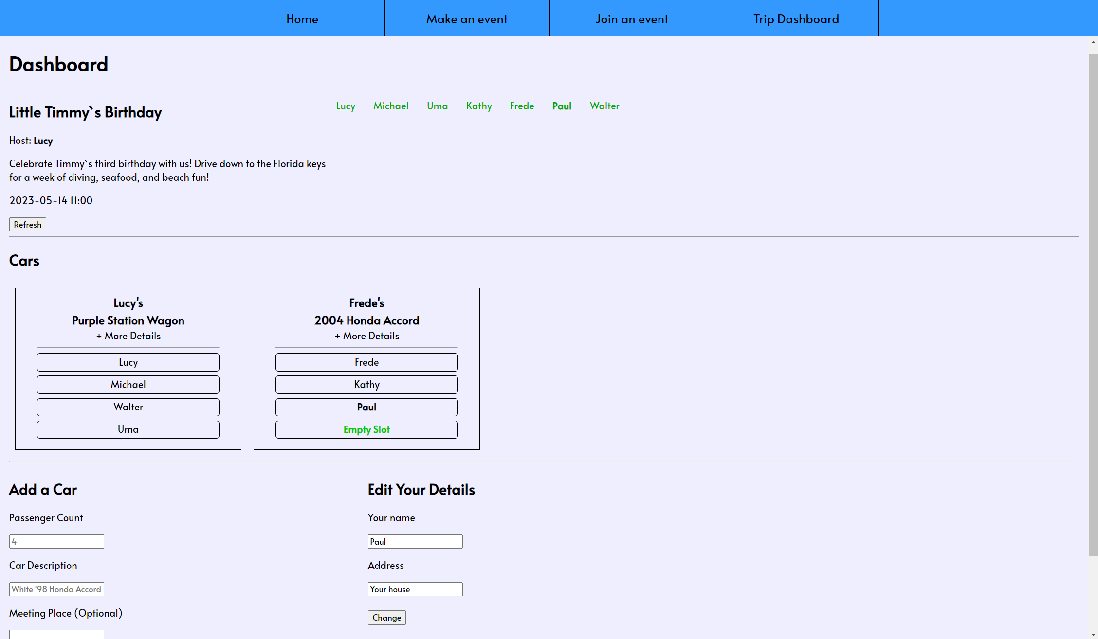The width and height of the screenshot is (1098, 639).
Task: Click the Address input field
Action: [415, 589]
